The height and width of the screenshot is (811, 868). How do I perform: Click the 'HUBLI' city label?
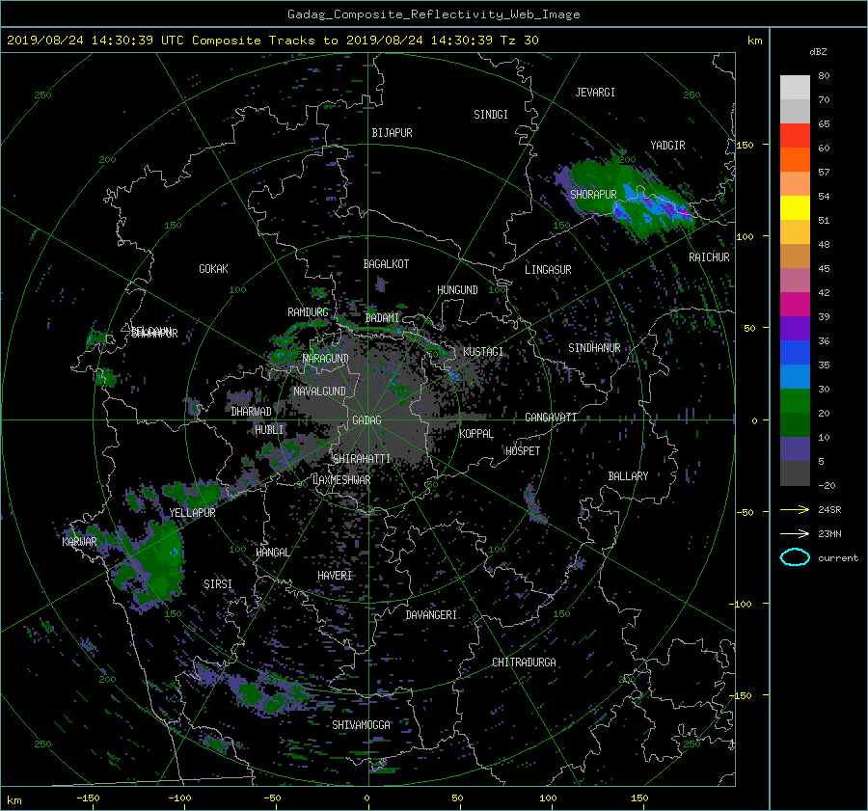(269, 429)
